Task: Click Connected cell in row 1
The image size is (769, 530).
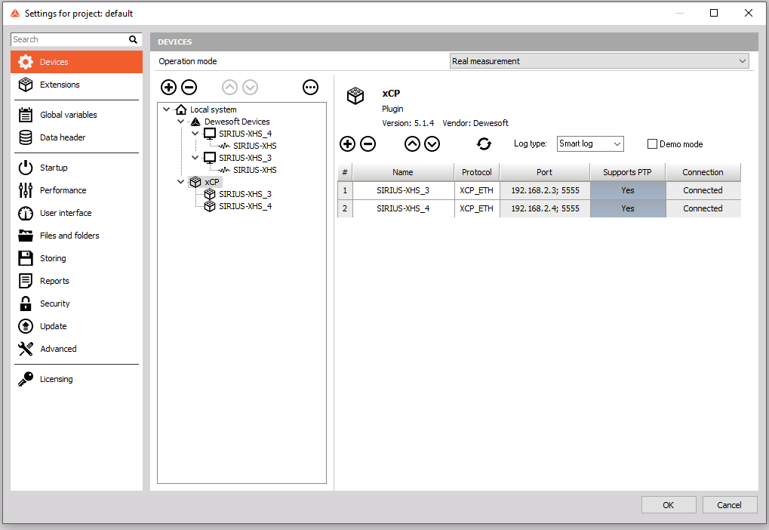Action: click(x=703, y=190)
